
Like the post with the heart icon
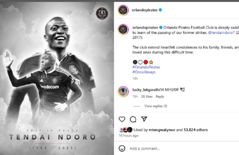(122, 119)
